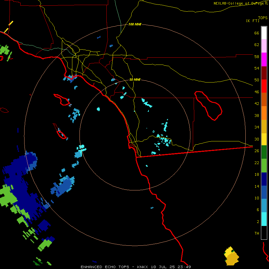The height and width of the screenshot is (269, 269).
Task: Click the TOPS legend title
Action: click(263, 18)
